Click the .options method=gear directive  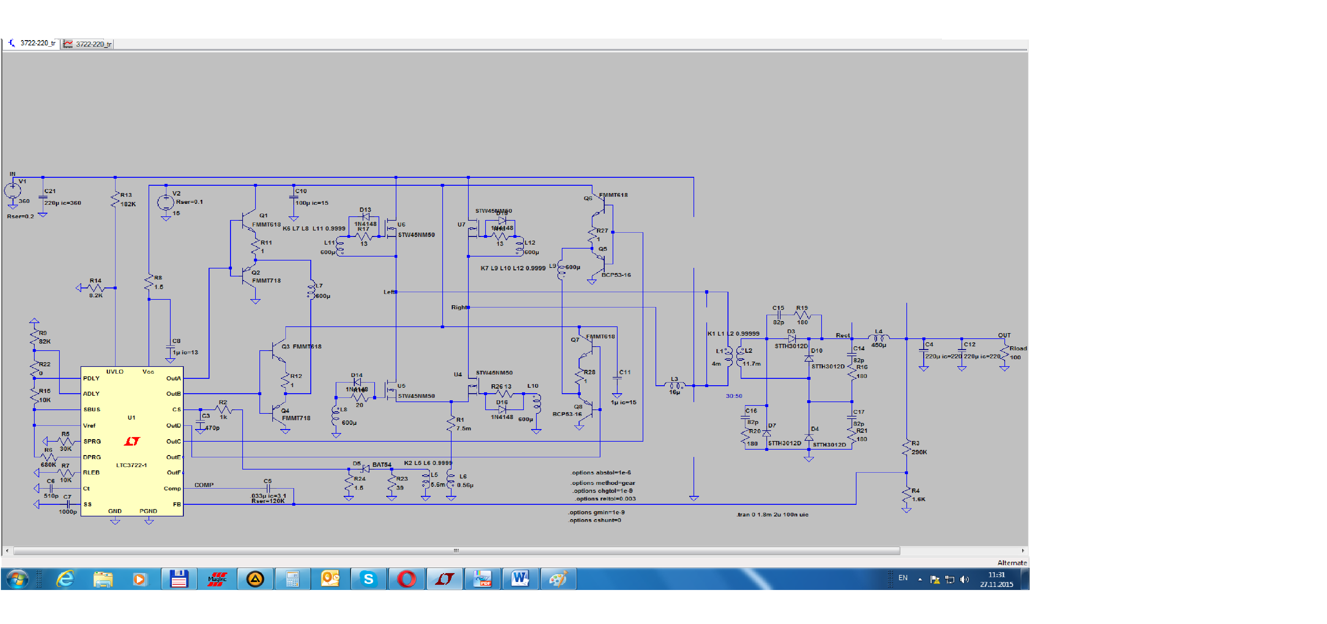coord(602,483)
